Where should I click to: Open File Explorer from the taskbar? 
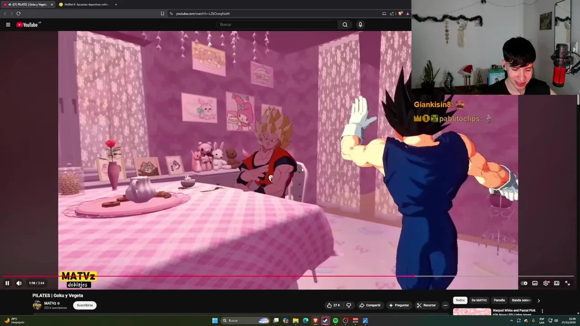(x=295, y=321)
